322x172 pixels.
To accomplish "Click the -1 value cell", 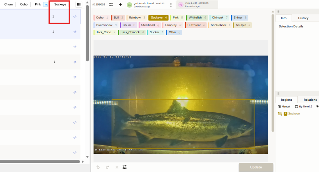I will pos(53,62).
